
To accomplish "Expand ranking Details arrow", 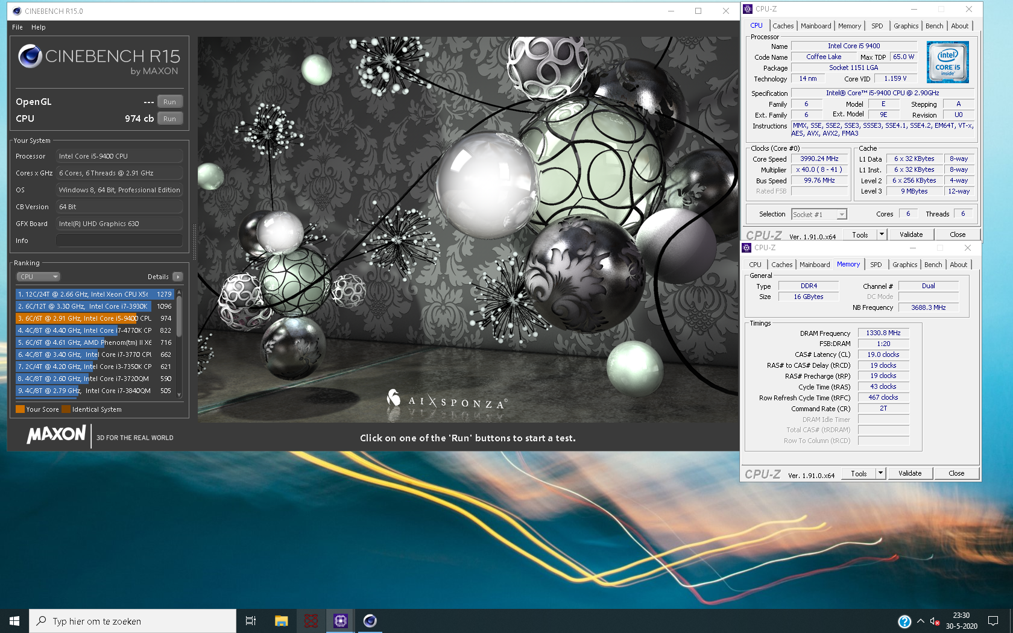I will (177, 277).
